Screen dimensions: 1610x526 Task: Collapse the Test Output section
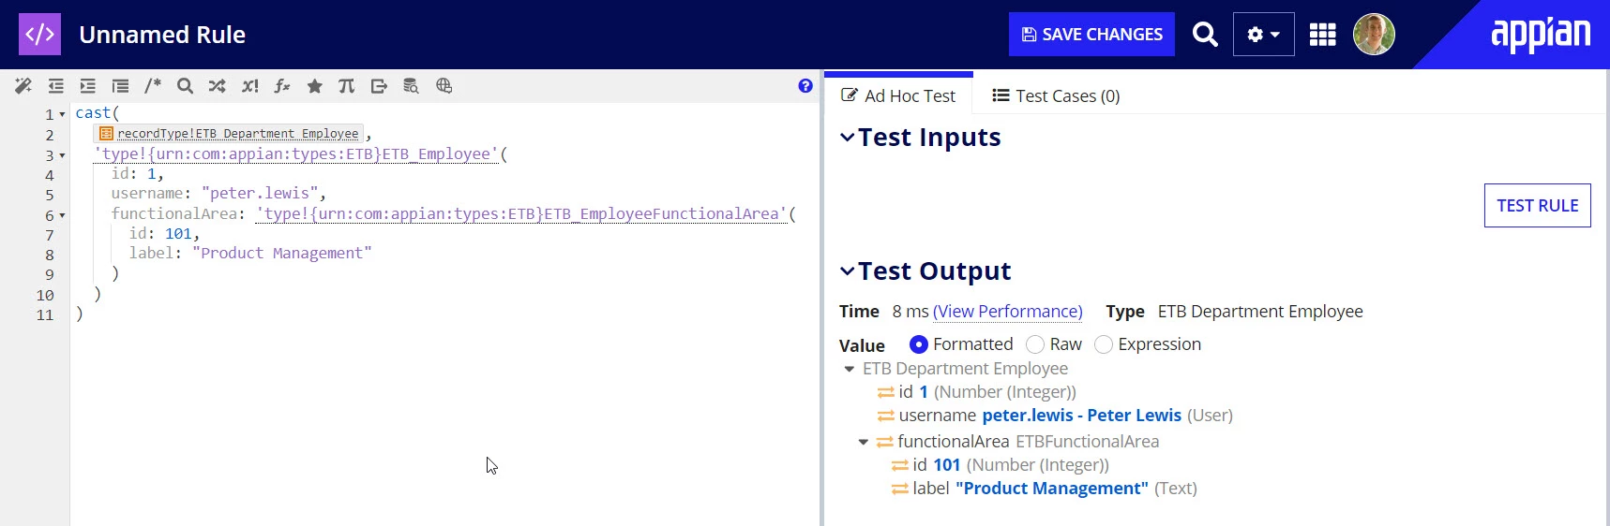pyautogui.click(x=848, y=271)
